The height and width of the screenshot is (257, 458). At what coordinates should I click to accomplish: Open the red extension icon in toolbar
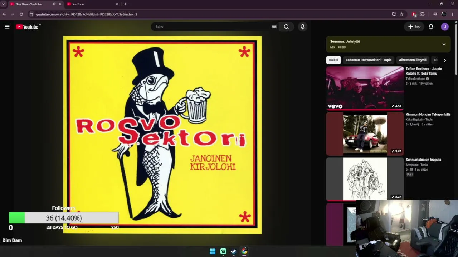[x=414, y=14]
